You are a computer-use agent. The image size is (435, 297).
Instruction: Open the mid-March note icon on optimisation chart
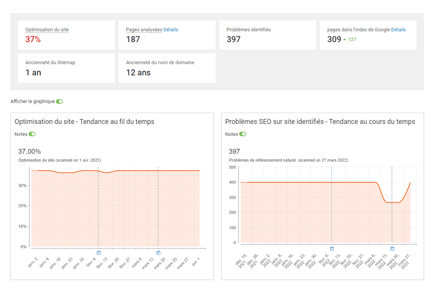point(158,253)
